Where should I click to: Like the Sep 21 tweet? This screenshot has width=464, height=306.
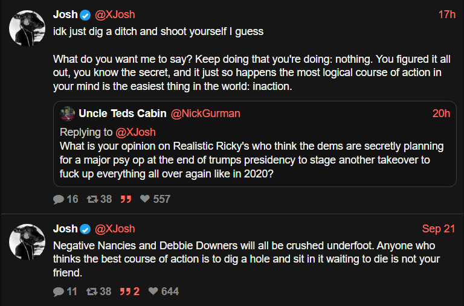153,292
